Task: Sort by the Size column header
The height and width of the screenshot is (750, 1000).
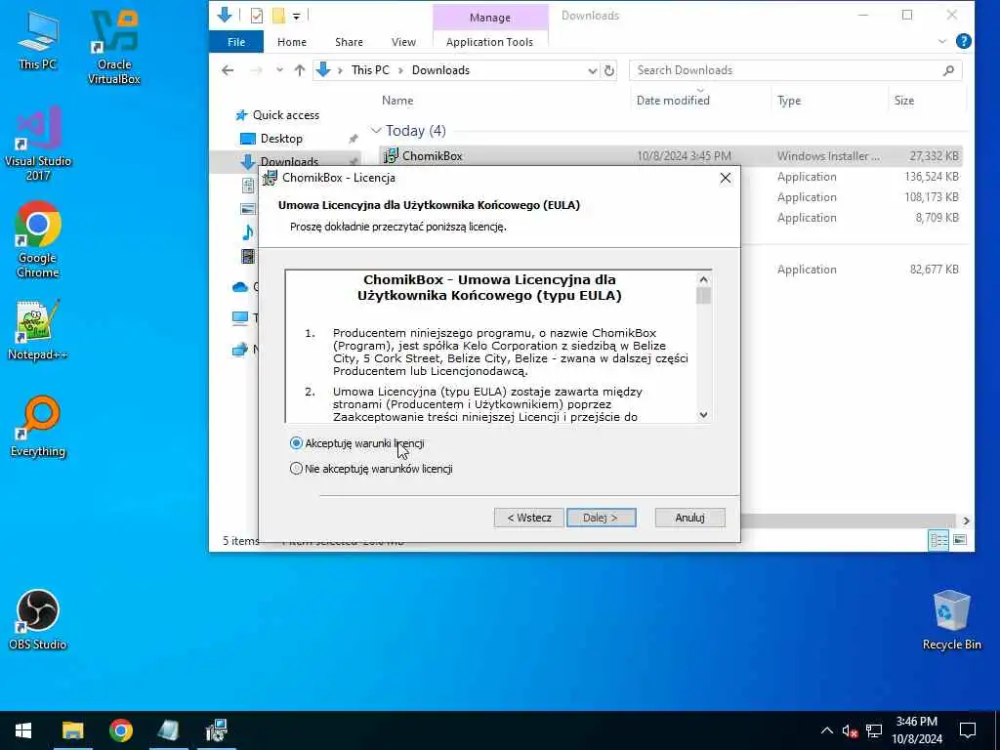Action: click(x=904, y=101)
